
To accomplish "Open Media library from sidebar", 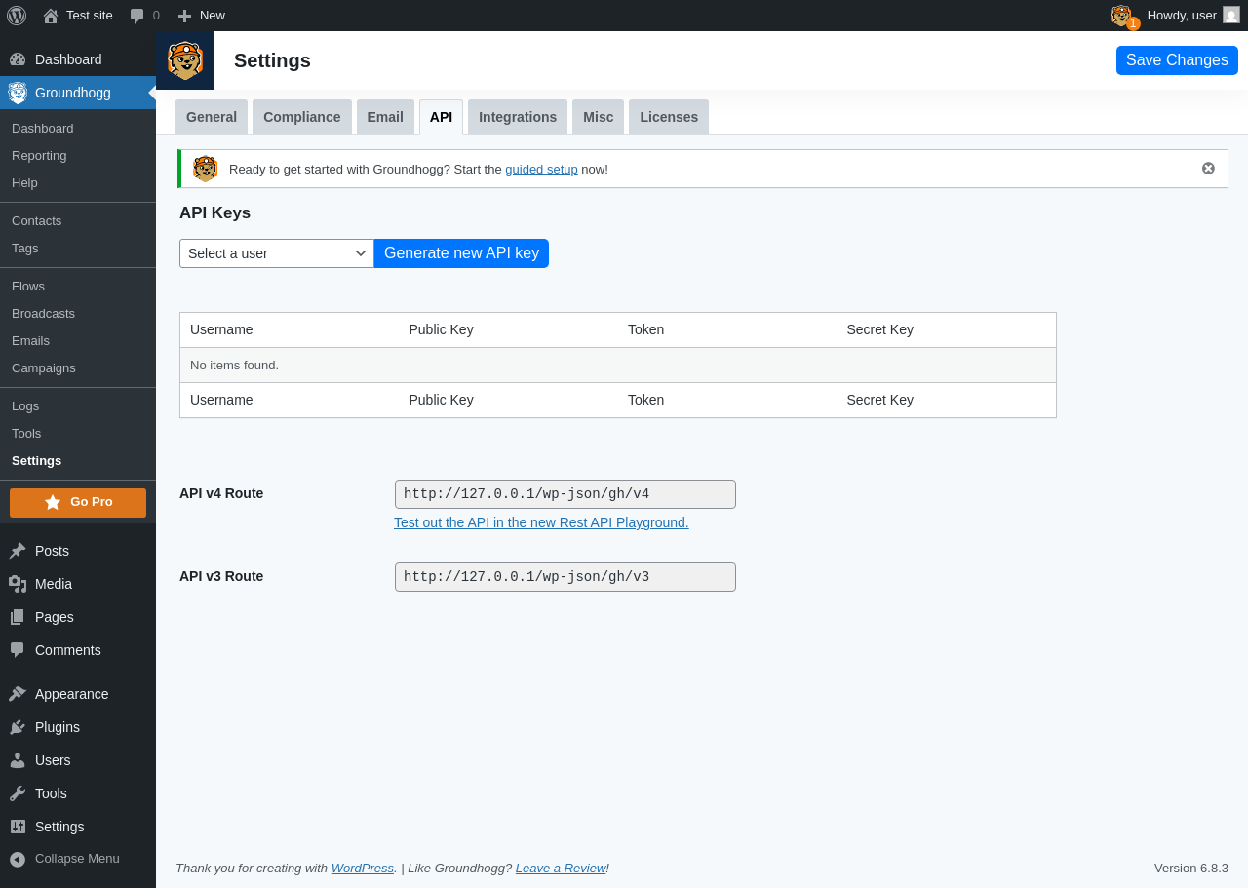I will click(53, 584).
